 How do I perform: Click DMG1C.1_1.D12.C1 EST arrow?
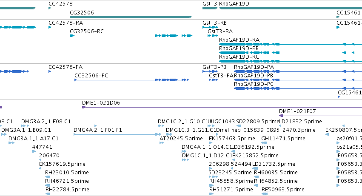click(185, 160)
